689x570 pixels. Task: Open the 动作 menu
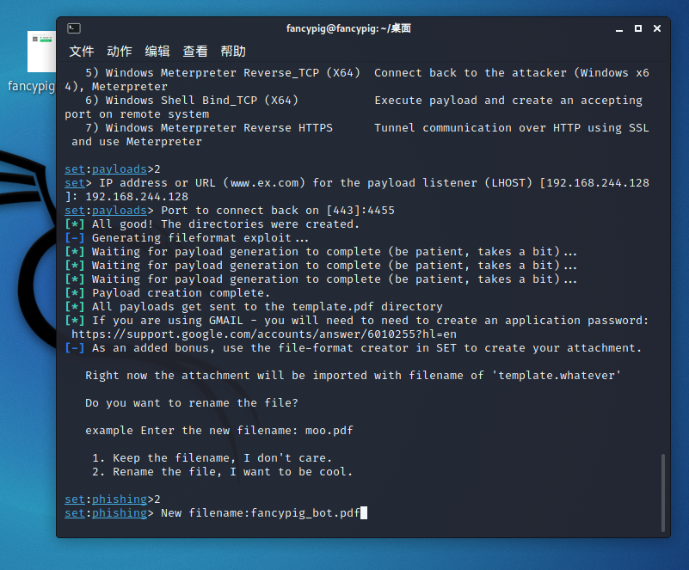tap(120, 52)
